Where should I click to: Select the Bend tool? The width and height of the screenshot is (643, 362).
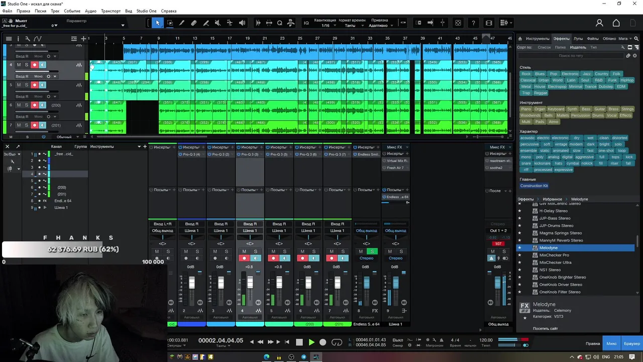pos(230,23)
